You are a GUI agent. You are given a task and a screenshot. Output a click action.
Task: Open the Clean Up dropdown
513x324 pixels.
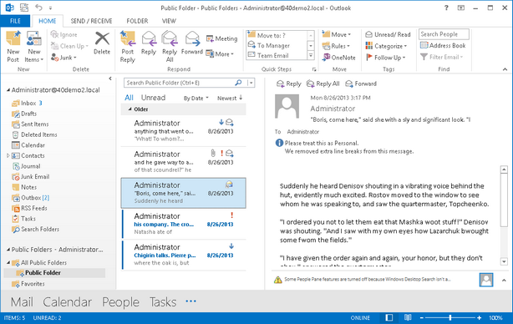(x=69, y=46)
